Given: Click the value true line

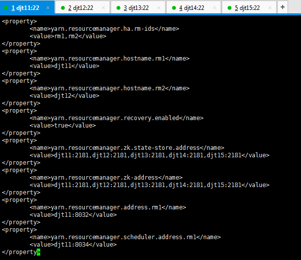Looking at the screenshot, I should [63, 126].
